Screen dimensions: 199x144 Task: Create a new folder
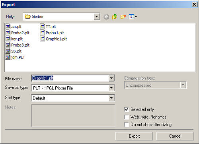(x=123, y=17)
